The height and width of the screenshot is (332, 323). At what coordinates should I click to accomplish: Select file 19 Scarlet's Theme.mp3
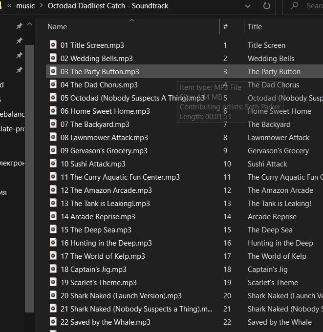pos(99,283)
